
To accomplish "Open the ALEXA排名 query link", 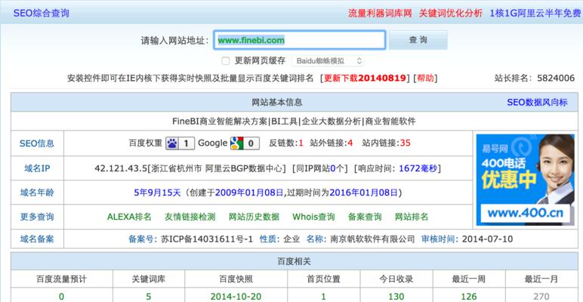I will [x=129, y=217].
